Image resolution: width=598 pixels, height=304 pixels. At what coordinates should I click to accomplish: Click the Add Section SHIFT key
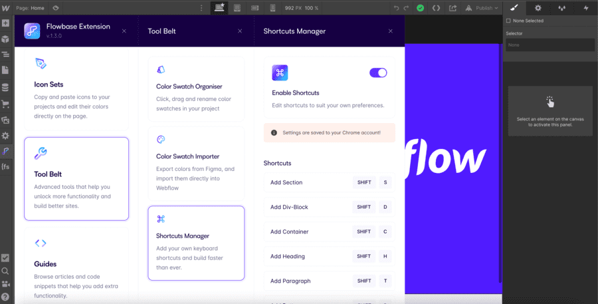(x=364, y=182)
